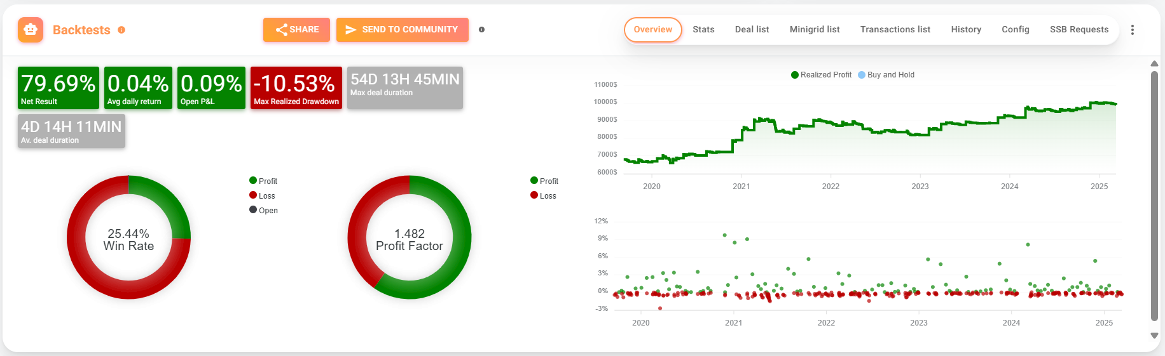Click the info icon after Send to Community
1165x356 pixels.
click(x=481, y=30)
